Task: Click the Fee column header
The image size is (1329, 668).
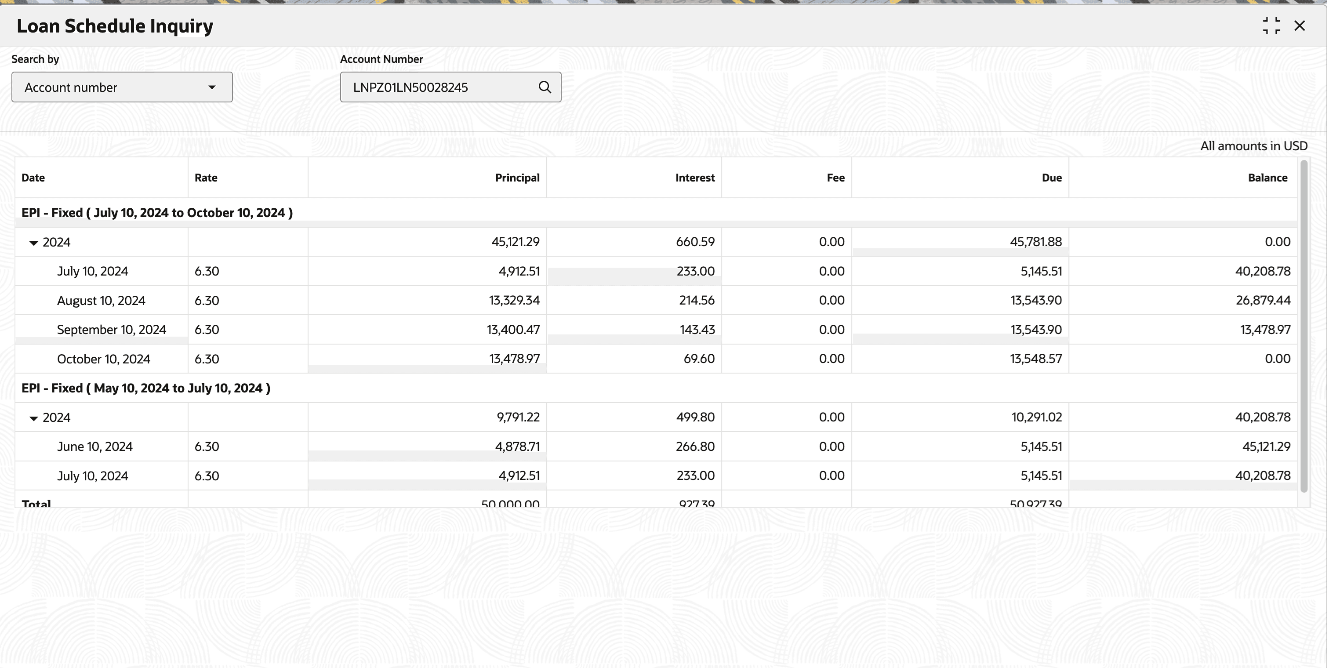Action: 835,178
